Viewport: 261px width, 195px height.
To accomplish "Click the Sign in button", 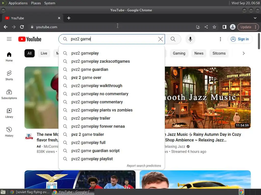I will (x=240, y=39).
